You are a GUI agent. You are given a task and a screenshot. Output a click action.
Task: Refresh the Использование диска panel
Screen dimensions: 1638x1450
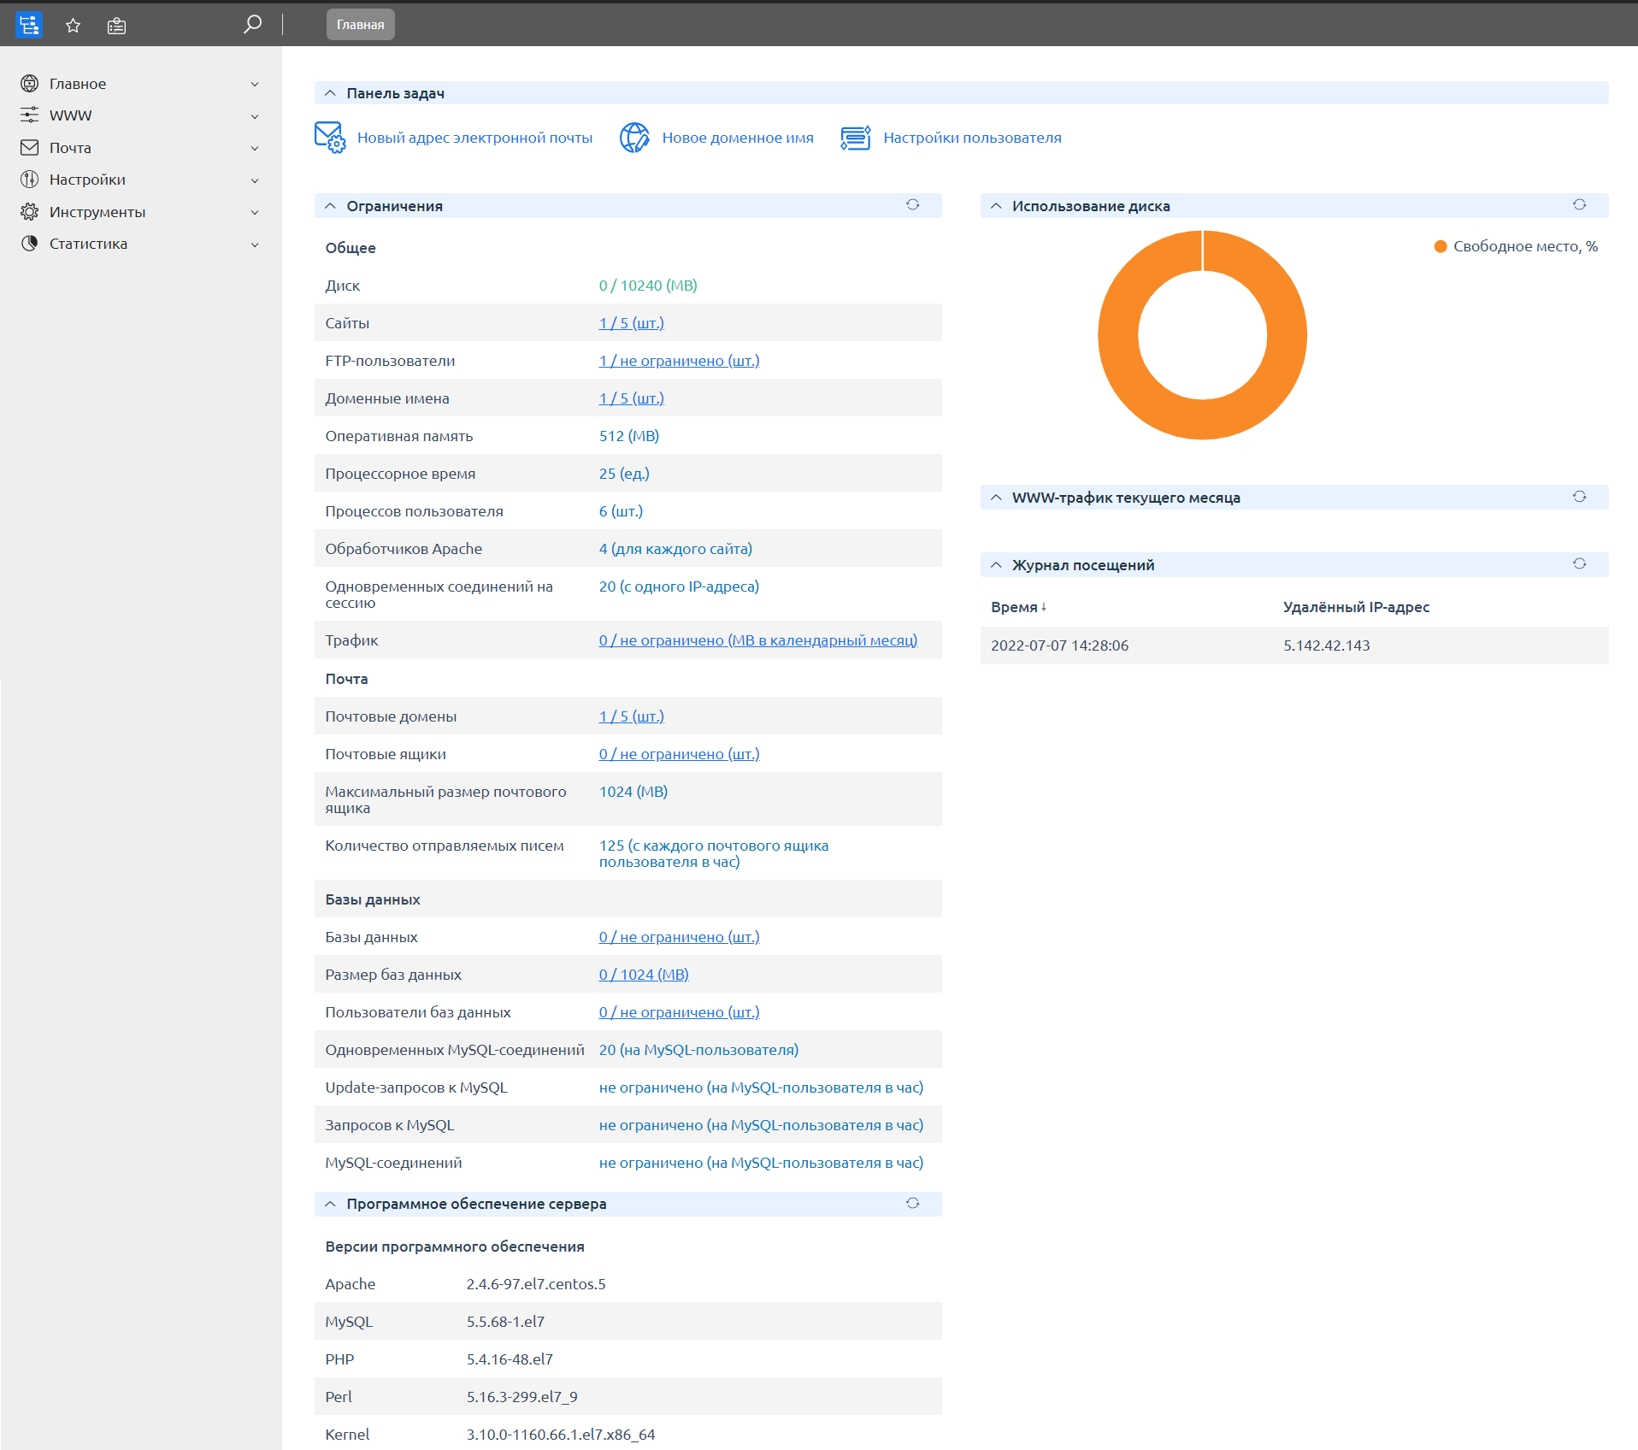click(1579, 205)
